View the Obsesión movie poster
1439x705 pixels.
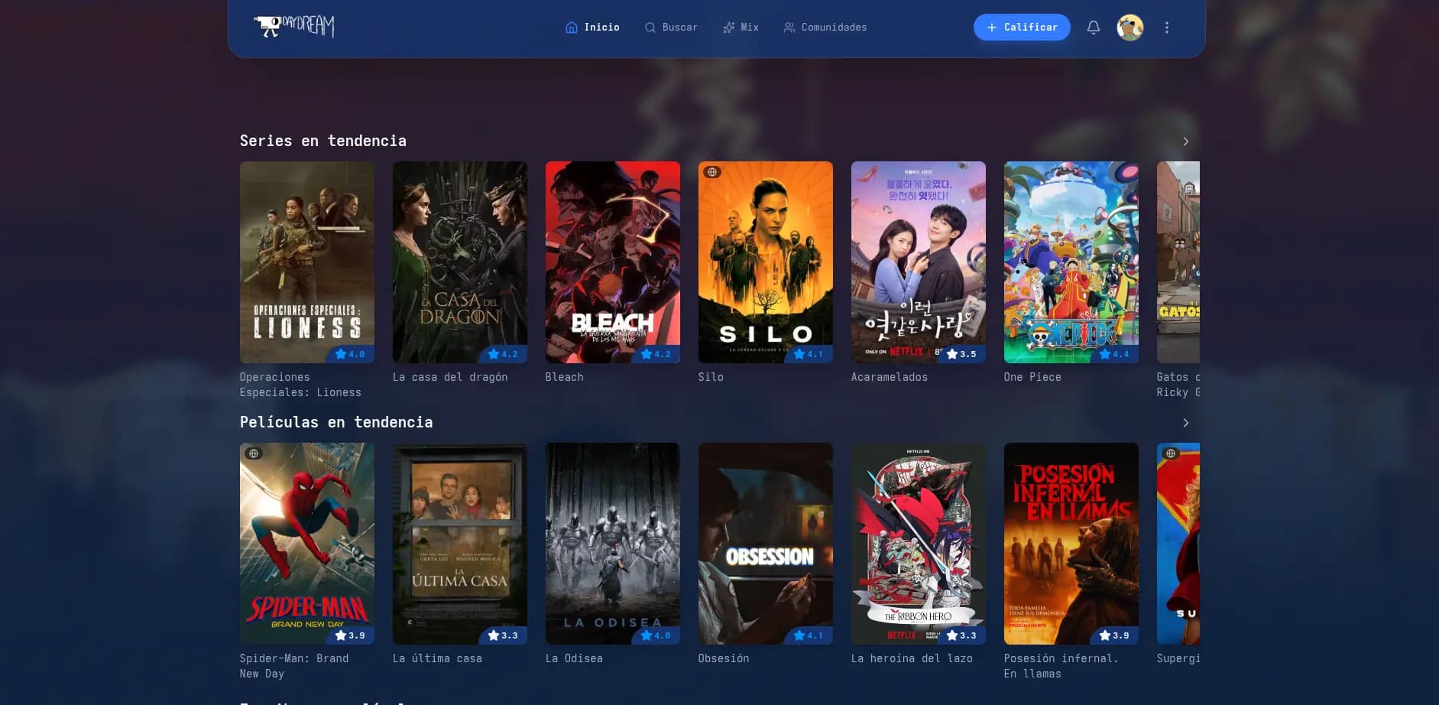766,544
